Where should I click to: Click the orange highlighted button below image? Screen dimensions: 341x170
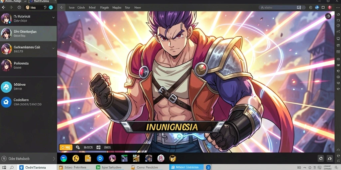(x=66, y=147)
